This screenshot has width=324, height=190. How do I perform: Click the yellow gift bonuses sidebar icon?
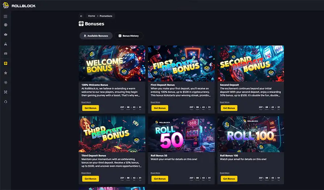(x=5, y=63)
